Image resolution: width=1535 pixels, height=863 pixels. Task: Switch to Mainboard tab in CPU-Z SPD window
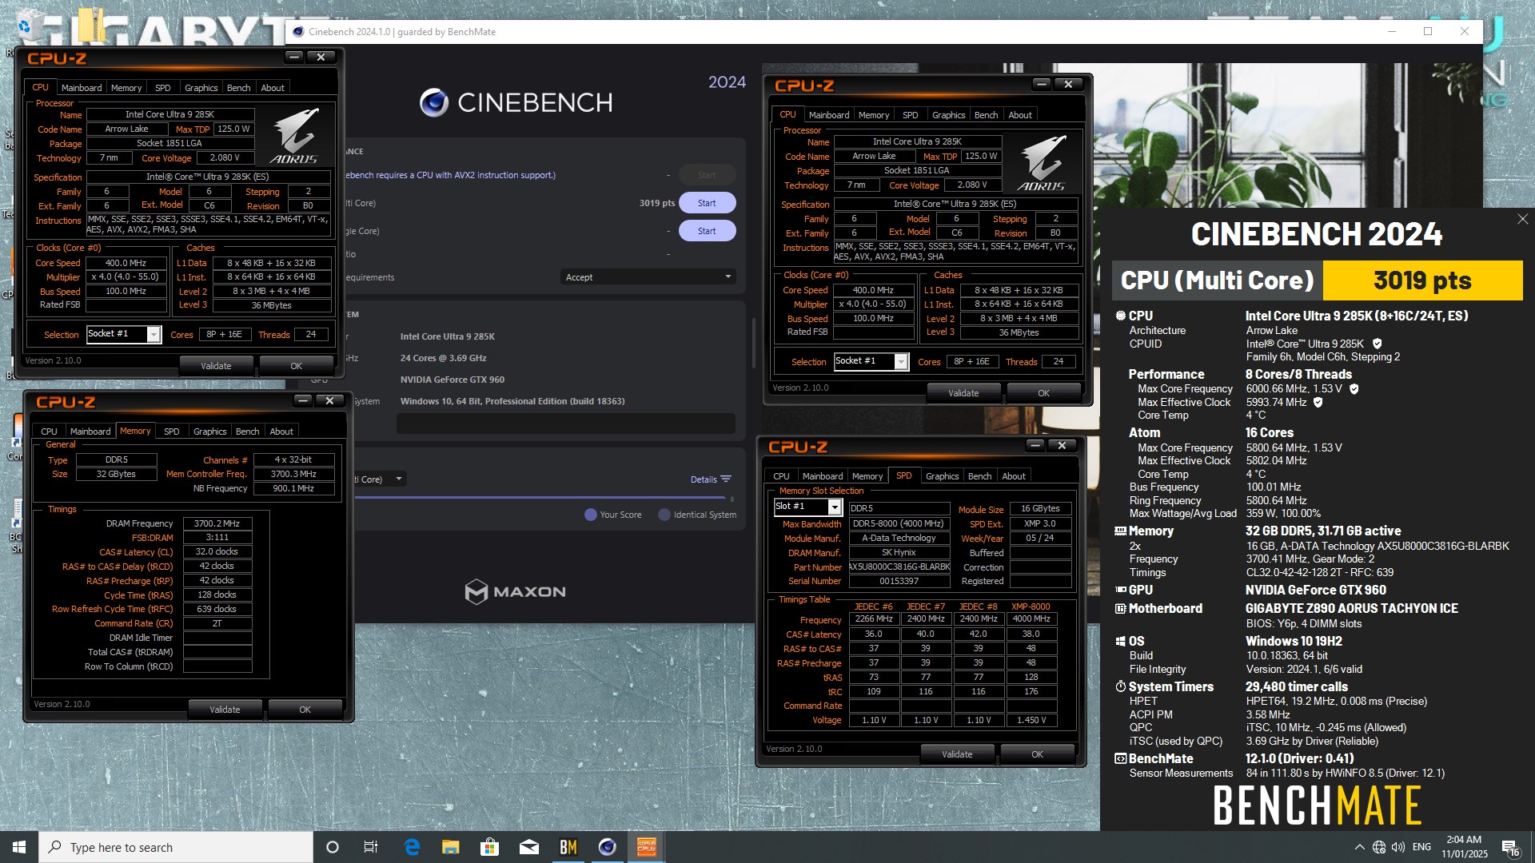(x=822, y=476)
